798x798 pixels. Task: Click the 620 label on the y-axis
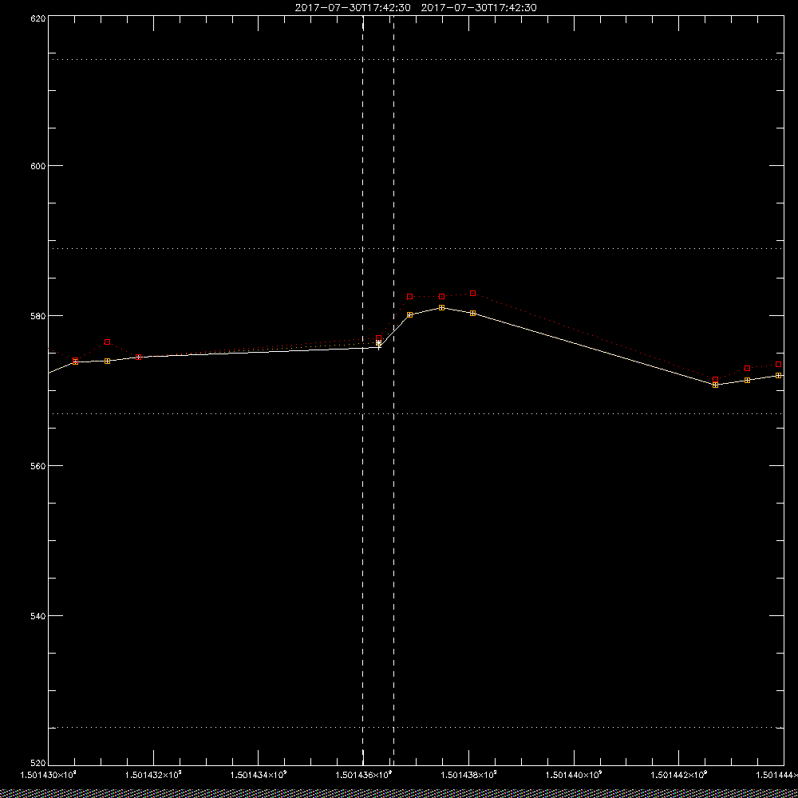pyautogui.click(x=38, y=18)
